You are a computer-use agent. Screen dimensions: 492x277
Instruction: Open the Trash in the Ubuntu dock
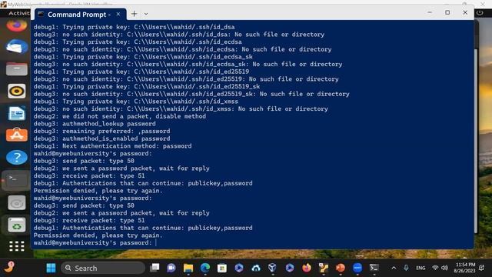(17, 225)
